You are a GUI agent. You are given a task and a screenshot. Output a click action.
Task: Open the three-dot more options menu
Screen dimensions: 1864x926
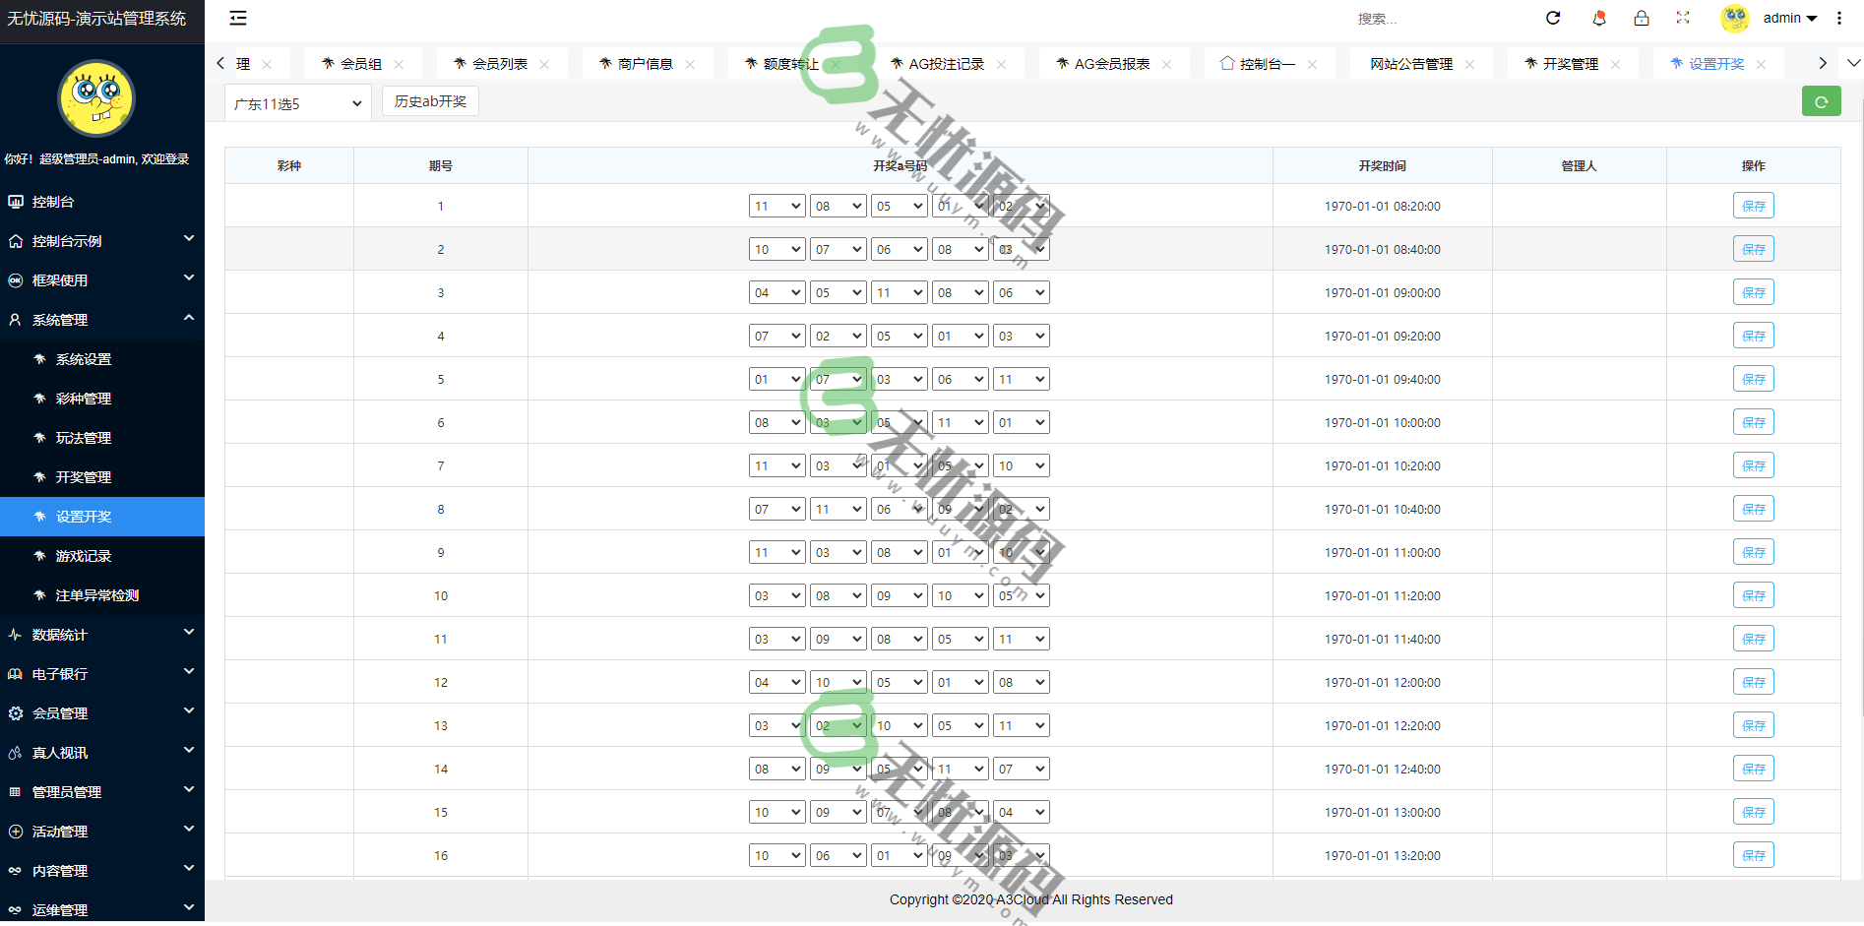1839,18
